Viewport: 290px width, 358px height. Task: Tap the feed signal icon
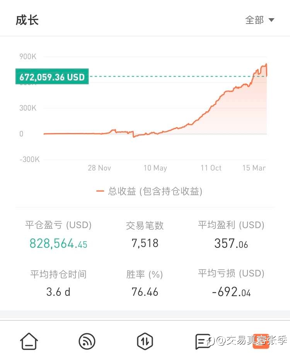(87, 341)
